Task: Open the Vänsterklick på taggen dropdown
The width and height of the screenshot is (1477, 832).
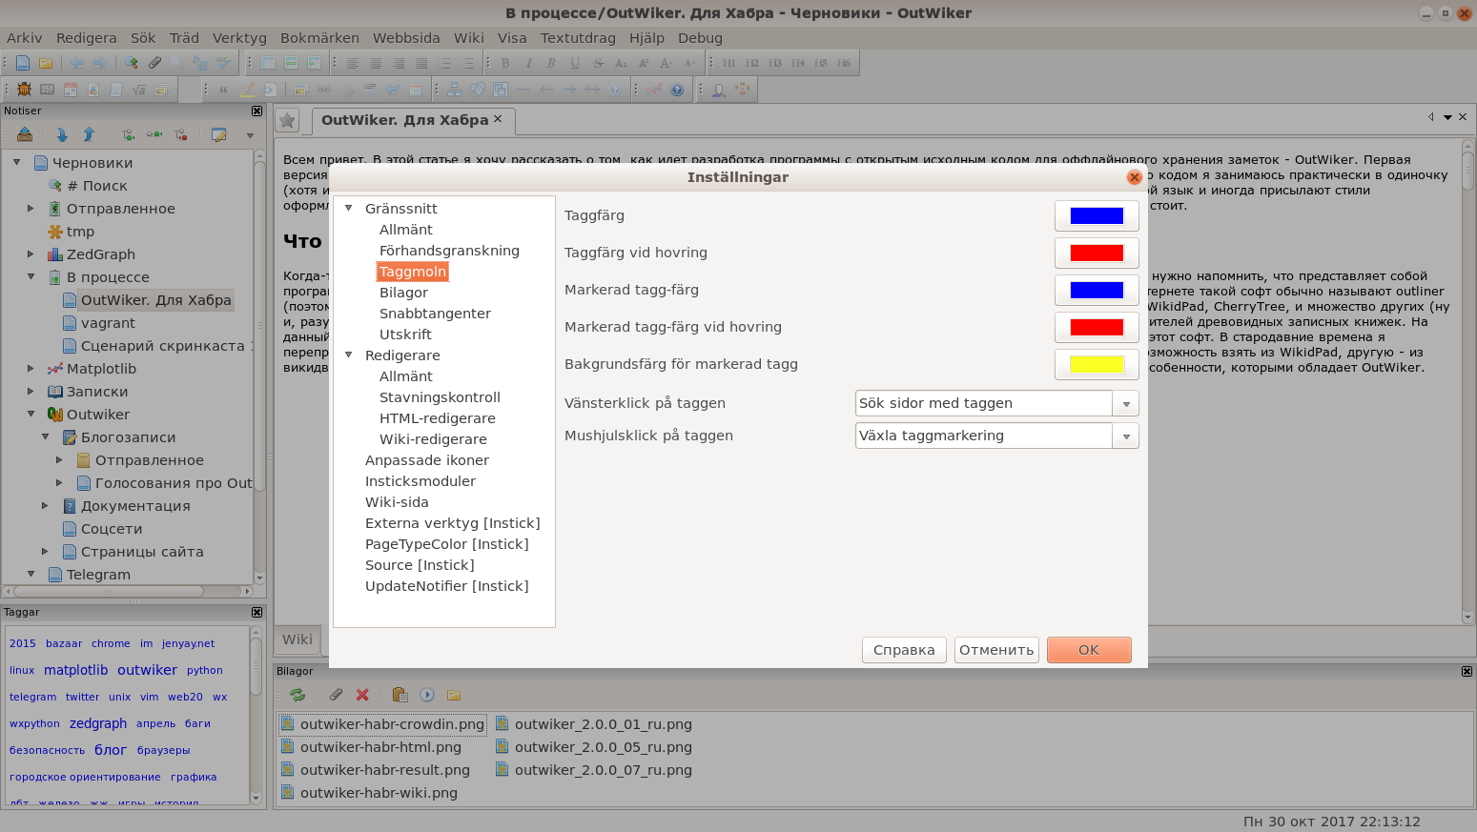Action: coord(1126,403)
